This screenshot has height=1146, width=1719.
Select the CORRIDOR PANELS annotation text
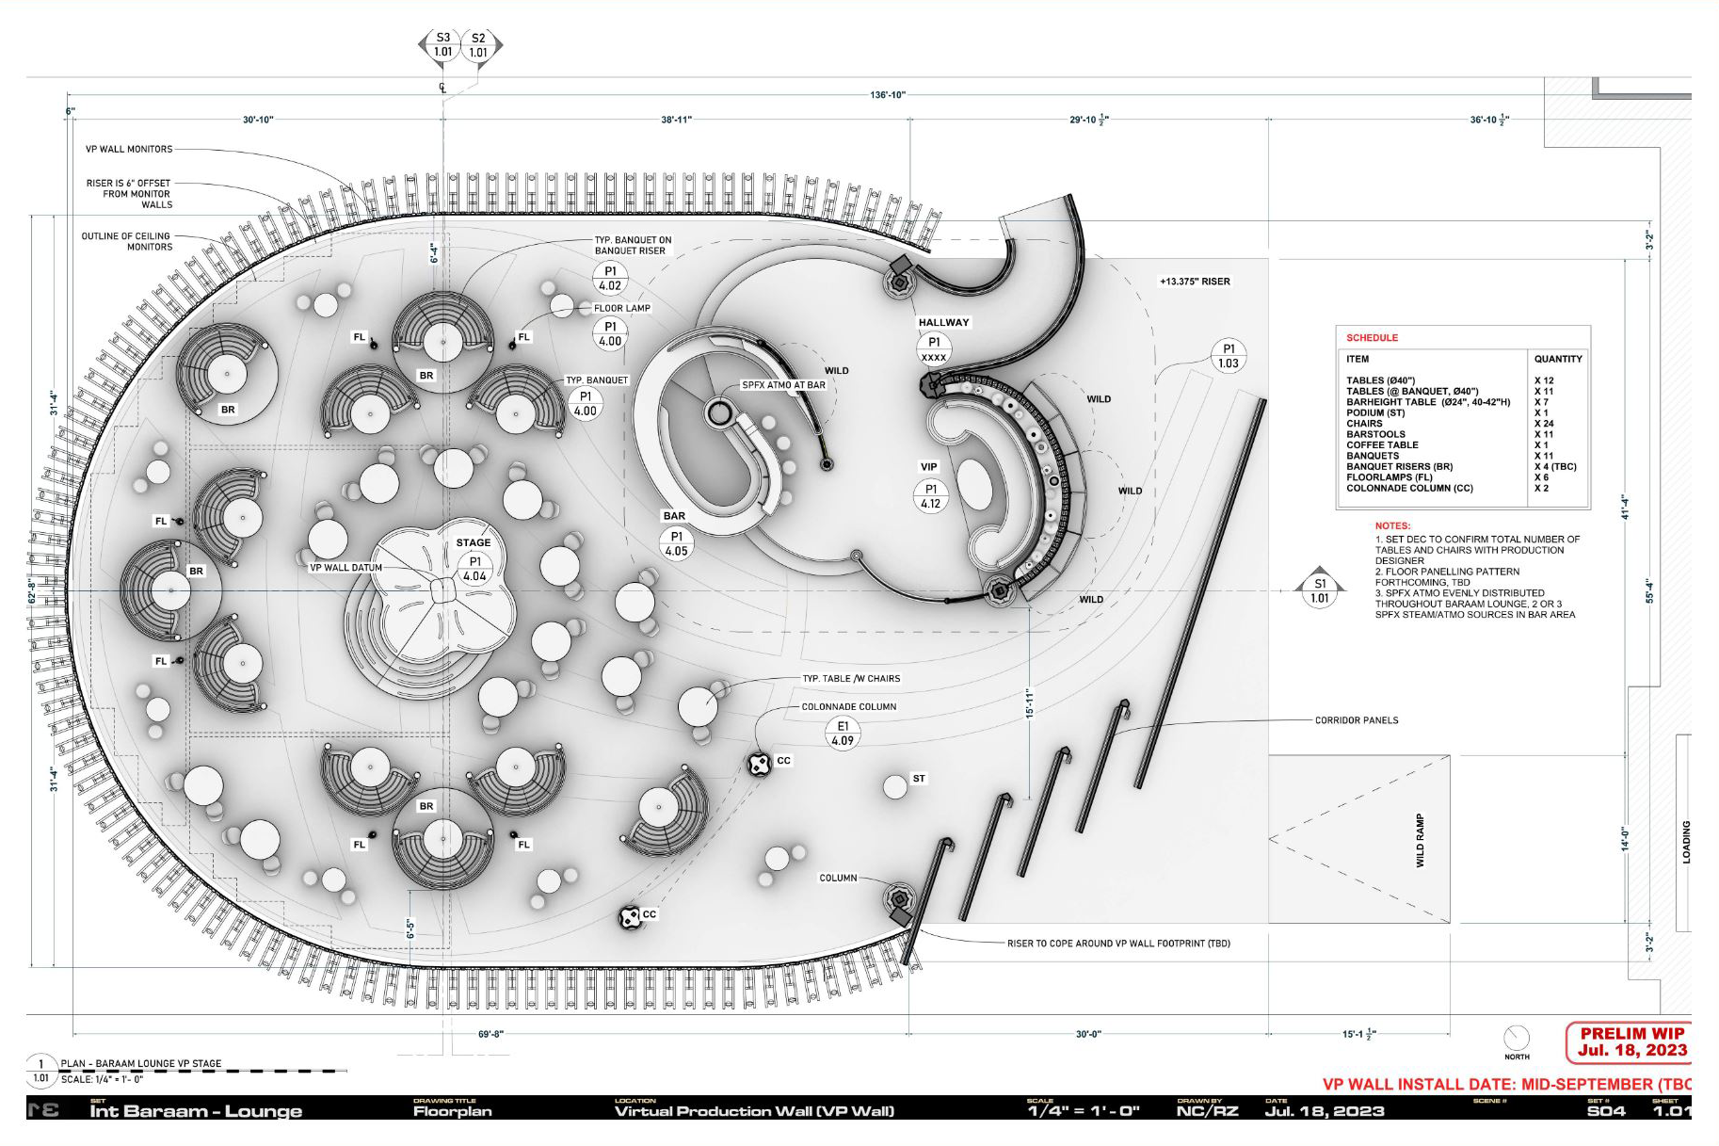[1356, 720]
